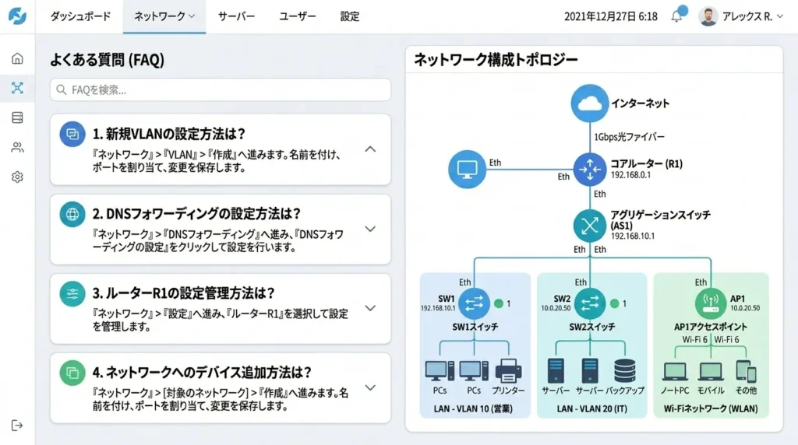Open the notifications bell
Screen dimensions: 798x445
coord(676,16)
